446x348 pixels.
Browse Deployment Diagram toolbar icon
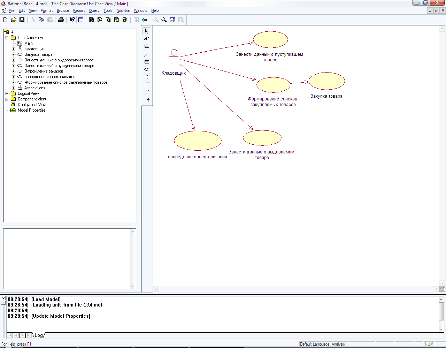(125, 20)
